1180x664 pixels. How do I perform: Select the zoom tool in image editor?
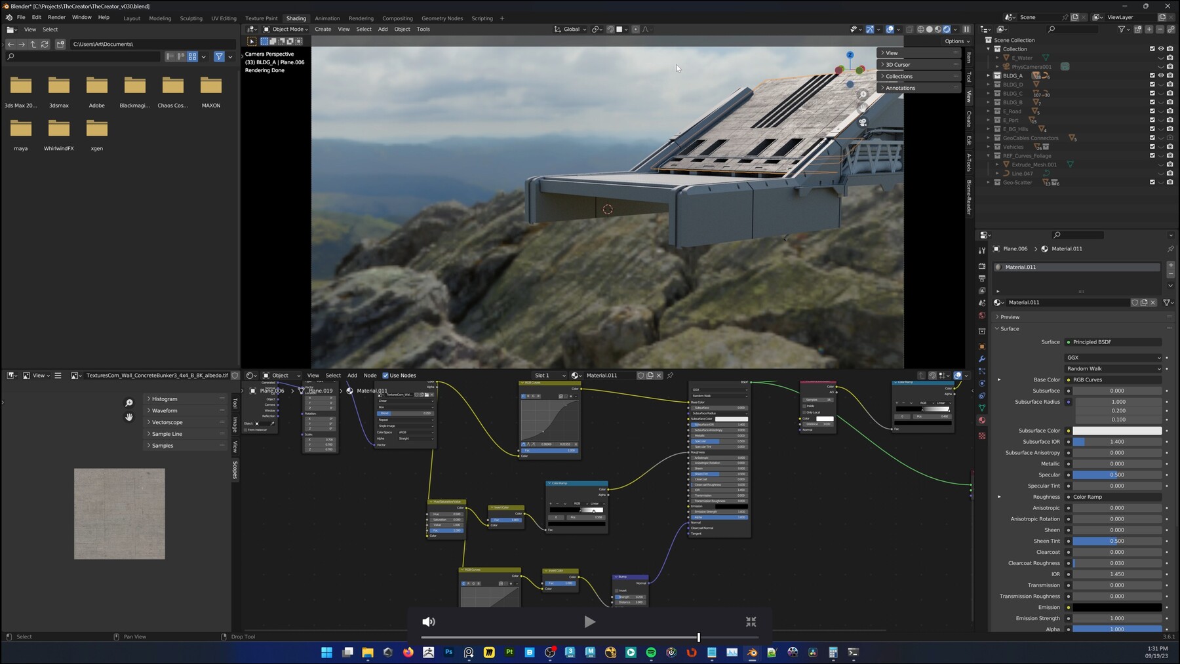click(128, 403)
